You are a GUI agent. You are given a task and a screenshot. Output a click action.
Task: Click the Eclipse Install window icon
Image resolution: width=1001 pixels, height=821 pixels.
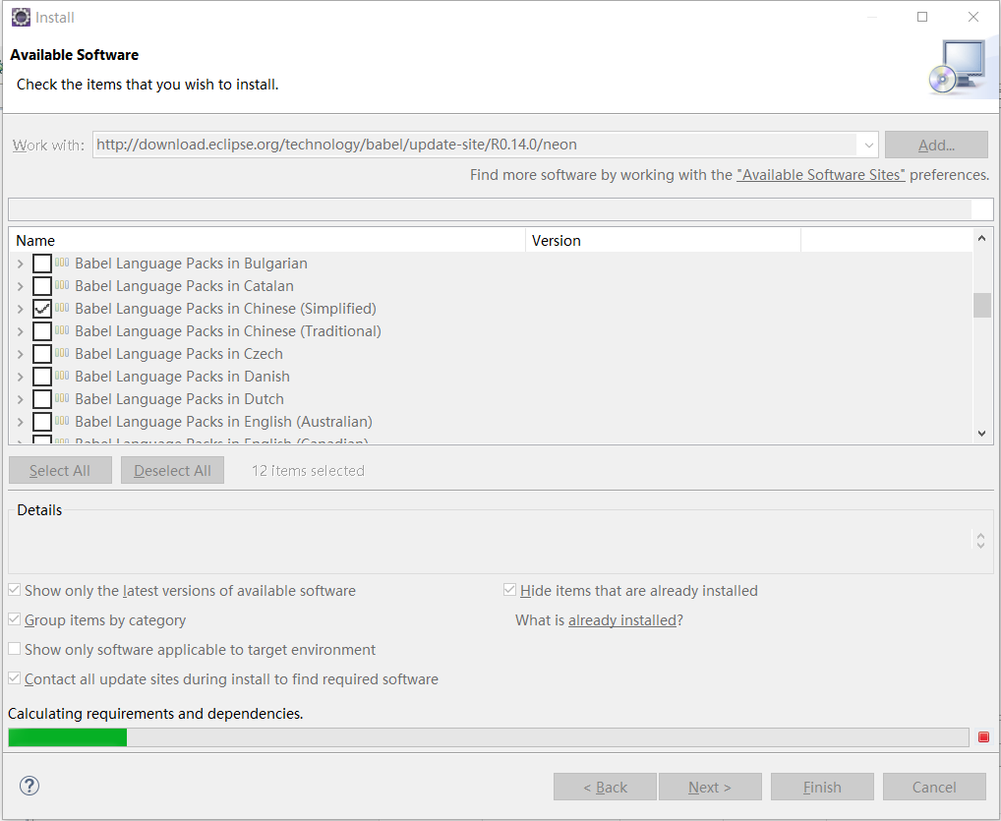tap(21, 18)
